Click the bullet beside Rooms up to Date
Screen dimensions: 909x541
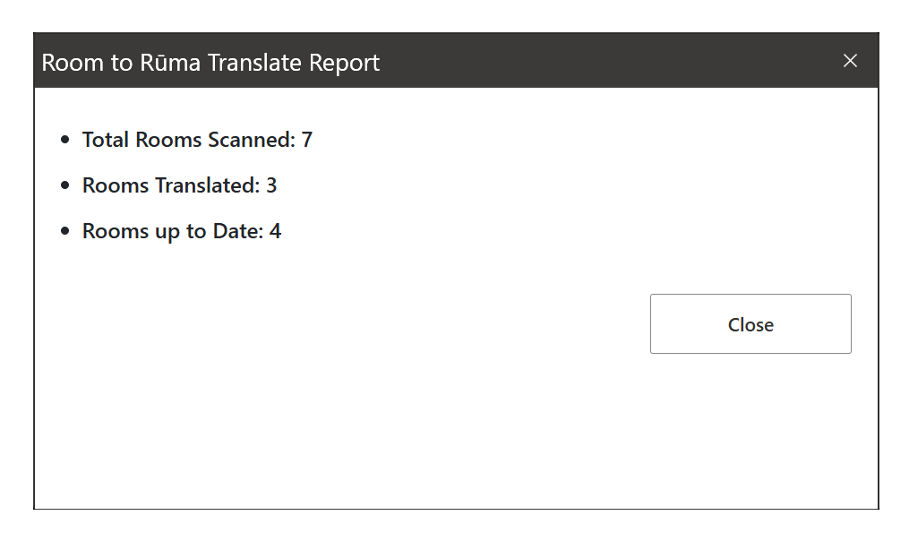tap(64, 229)
